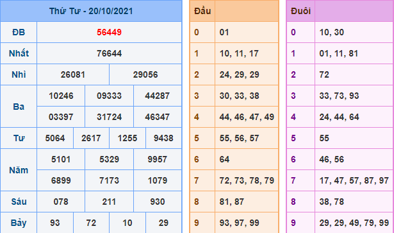Click the Đầu table value '24, 29, 29'
This screenshot has width=394, height=233.
(x=239, y=74)
